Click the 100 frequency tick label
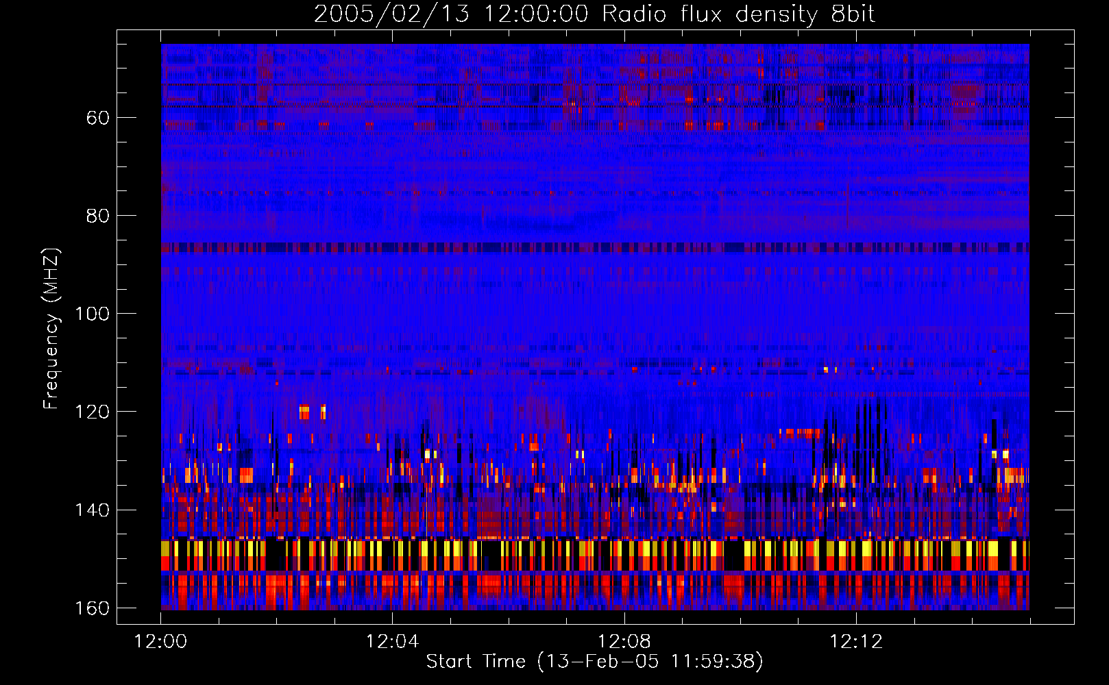 (92, 314)
